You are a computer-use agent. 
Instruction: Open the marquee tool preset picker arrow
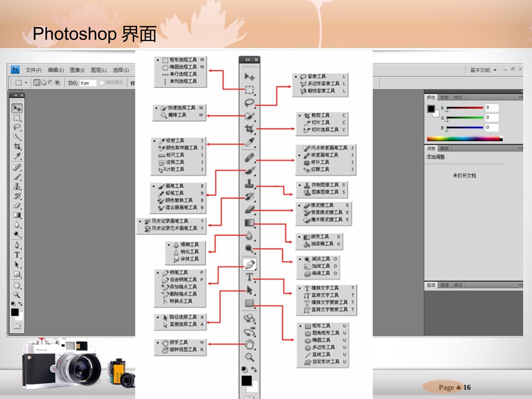(x=26, y=83)
